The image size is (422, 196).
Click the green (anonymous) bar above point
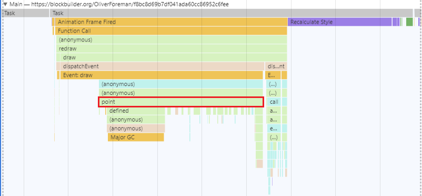(x=181, y=93)
